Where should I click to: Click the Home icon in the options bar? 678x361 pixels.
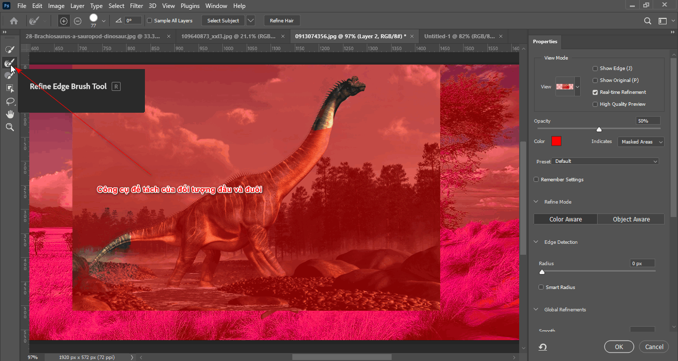point(13,21)
